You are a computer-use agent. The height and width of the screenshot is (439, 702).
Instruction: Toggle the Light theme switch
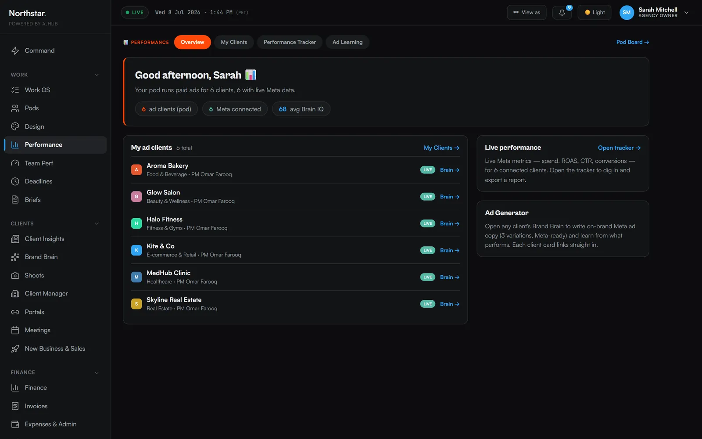tap(594, 12)
